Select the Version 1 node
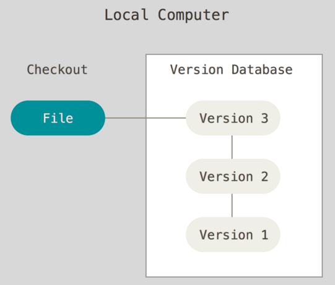 tap(233, 234)
